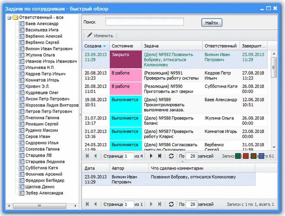This screenshot has height=216, width=285.
Task: Click the icon next to Руденко Максим
Action: 22,131
